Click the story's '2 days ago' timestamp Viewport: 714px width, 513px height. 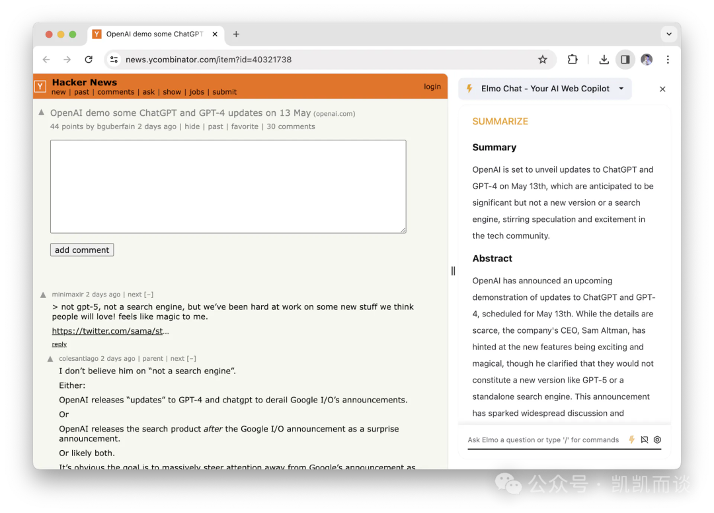157,127
